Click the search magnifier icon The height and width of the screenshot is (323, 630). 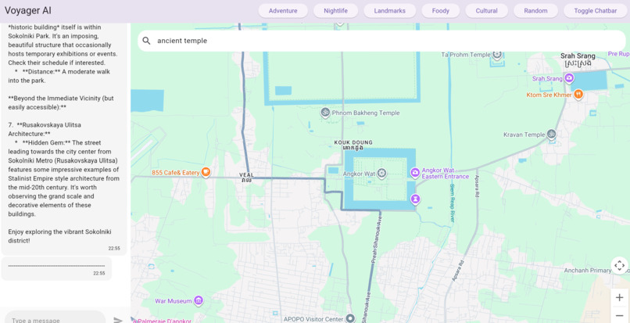tap(147, 41)
